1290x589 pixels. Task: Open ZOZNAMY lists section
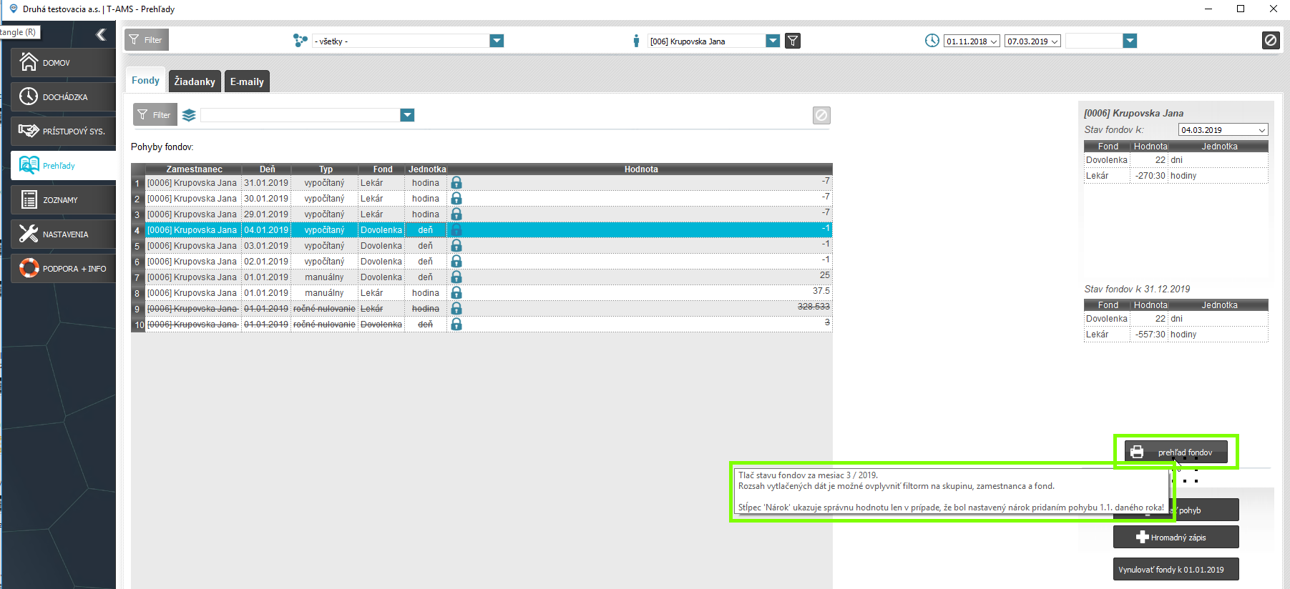pyautogui.click(x=63, y=200)
